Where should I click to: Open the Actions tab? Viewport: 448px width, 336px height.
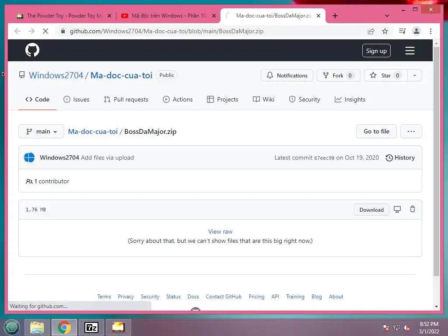click(178, 99)
